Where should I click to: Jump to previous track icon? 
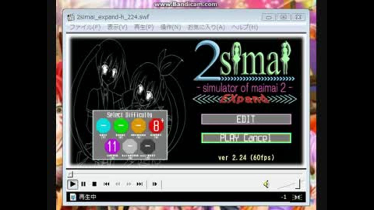coord(106,184)
